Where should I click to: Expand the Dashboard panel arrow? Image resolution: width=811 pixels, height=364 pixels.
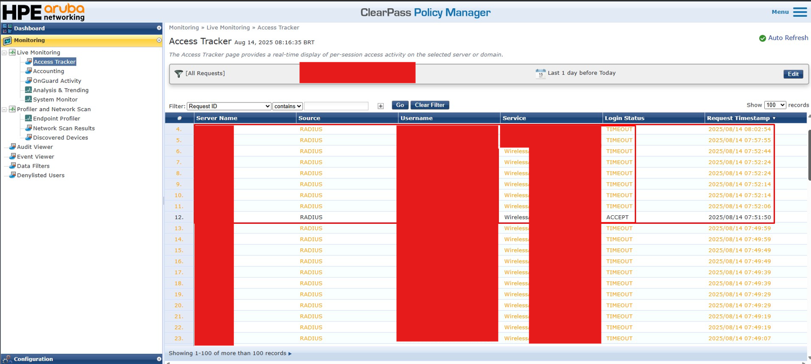159,28
